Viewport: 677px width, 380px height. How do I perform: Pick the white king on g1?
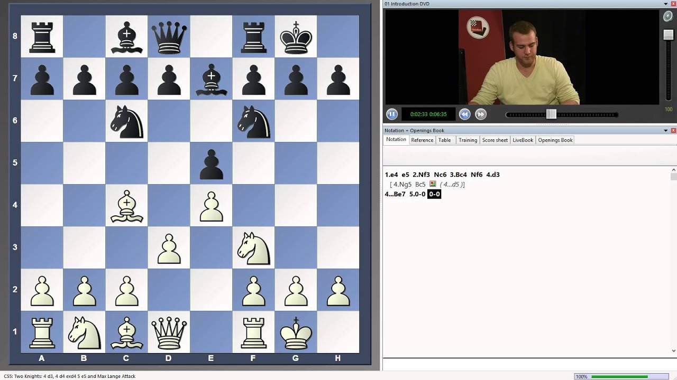296,332
